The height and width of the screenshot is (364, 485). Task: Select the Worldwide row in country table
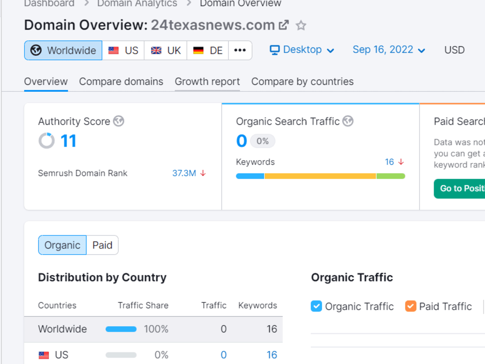coord(153,329)
